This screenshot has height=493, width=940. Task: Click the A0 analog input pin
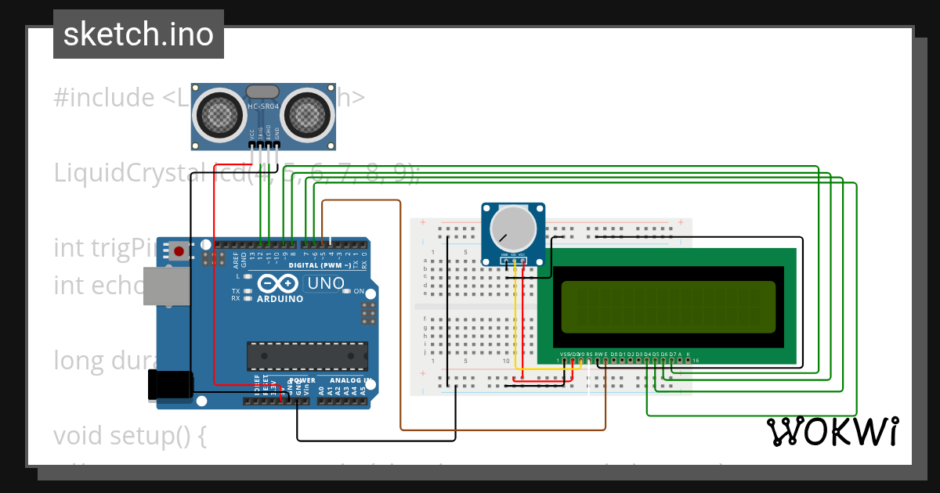click(x=322, y=399)
